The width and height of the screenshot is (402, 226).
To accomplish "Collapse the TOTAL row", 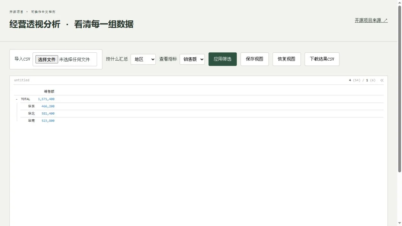I will click(17, 99).
